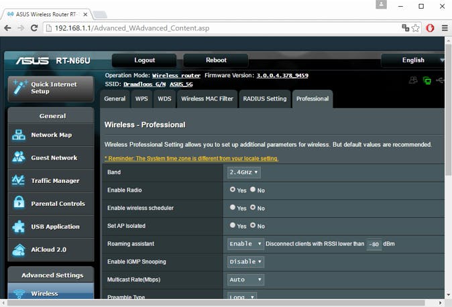The image size is (452, 307).
Task: Switch to the General wireless tab
Action: (115, 99)
